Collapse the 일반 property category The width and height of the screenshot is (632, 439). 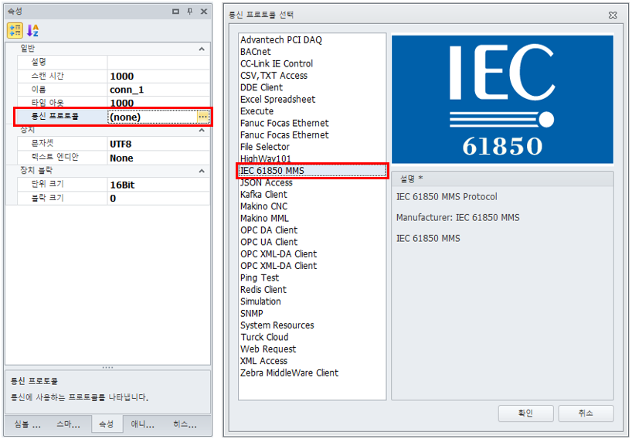202,49
